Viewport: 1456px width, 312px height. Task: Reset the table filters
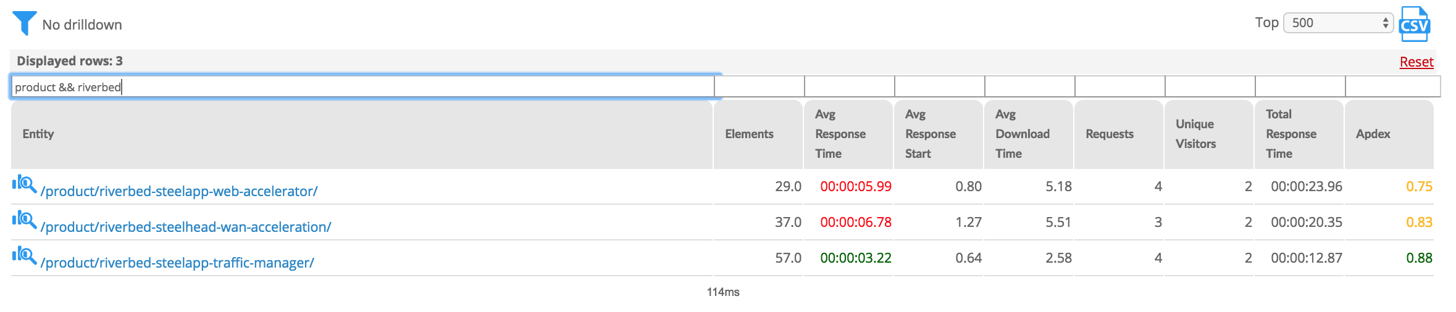1416,62
